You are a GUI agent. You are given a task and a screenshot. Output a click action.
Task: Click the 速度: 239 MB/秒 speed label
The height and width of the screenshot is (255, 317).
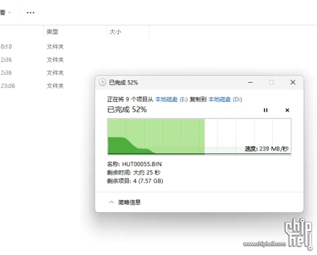coord(266,149)
